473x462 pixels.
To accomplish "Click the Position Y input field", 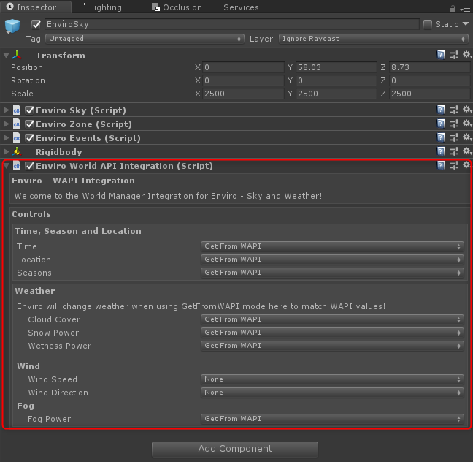I will click(337, 67).
